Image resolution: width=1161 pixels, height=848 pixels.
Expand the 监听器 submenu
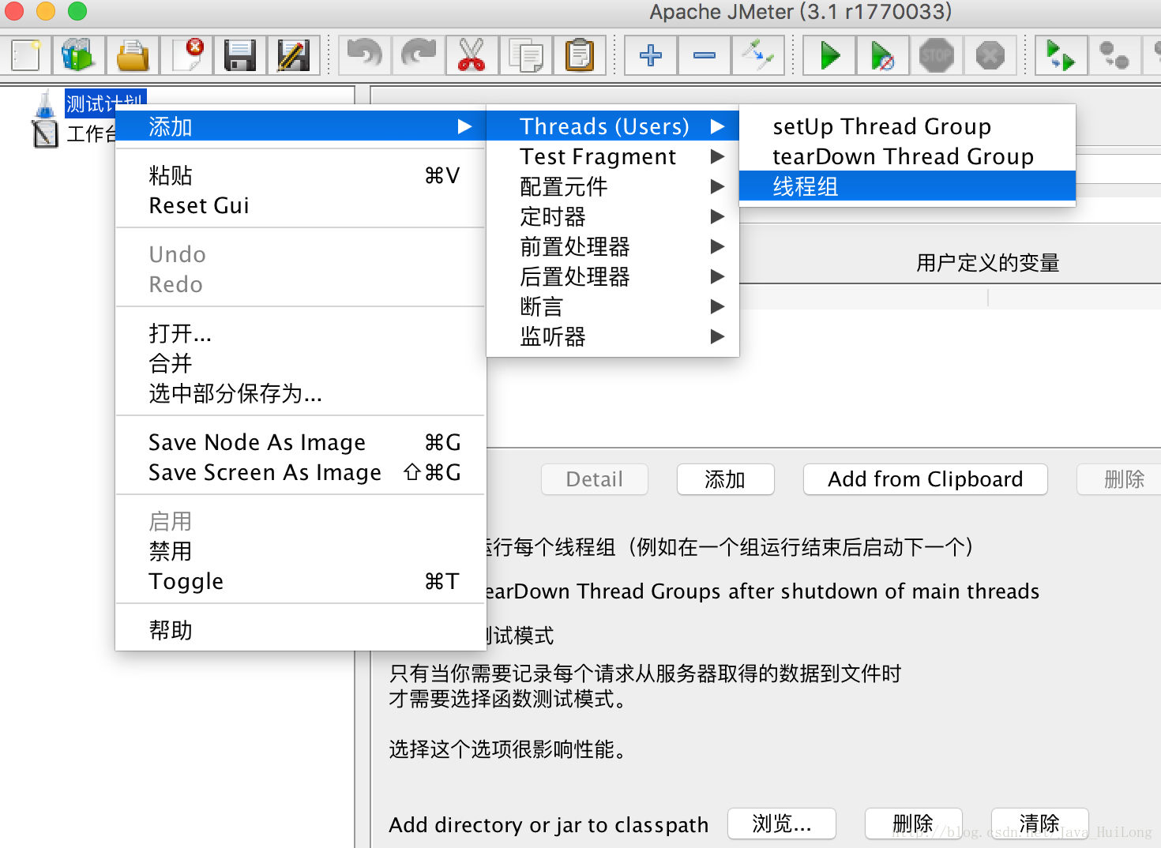pos(613,336)
